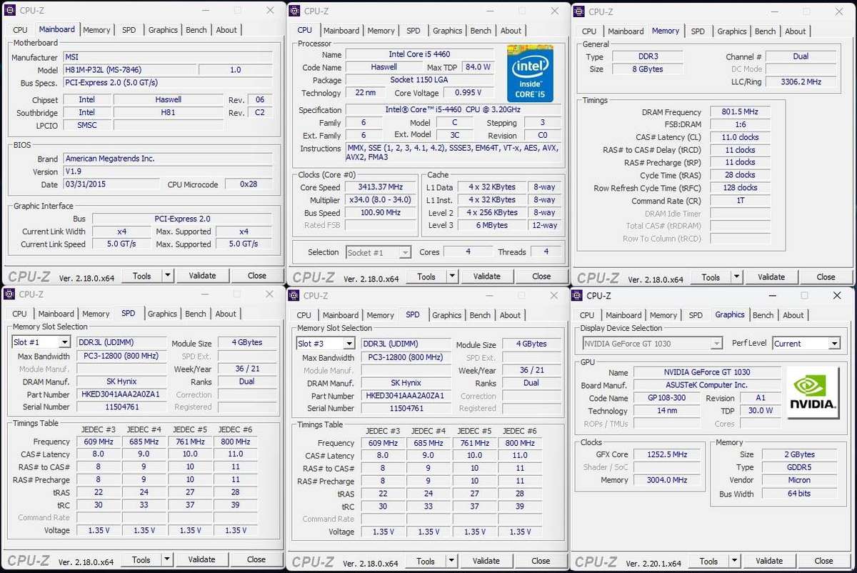Expand Tools dropdown arrow in Graphics window
857x573 pixels.
pyautogui.click(x=735, y=561)
